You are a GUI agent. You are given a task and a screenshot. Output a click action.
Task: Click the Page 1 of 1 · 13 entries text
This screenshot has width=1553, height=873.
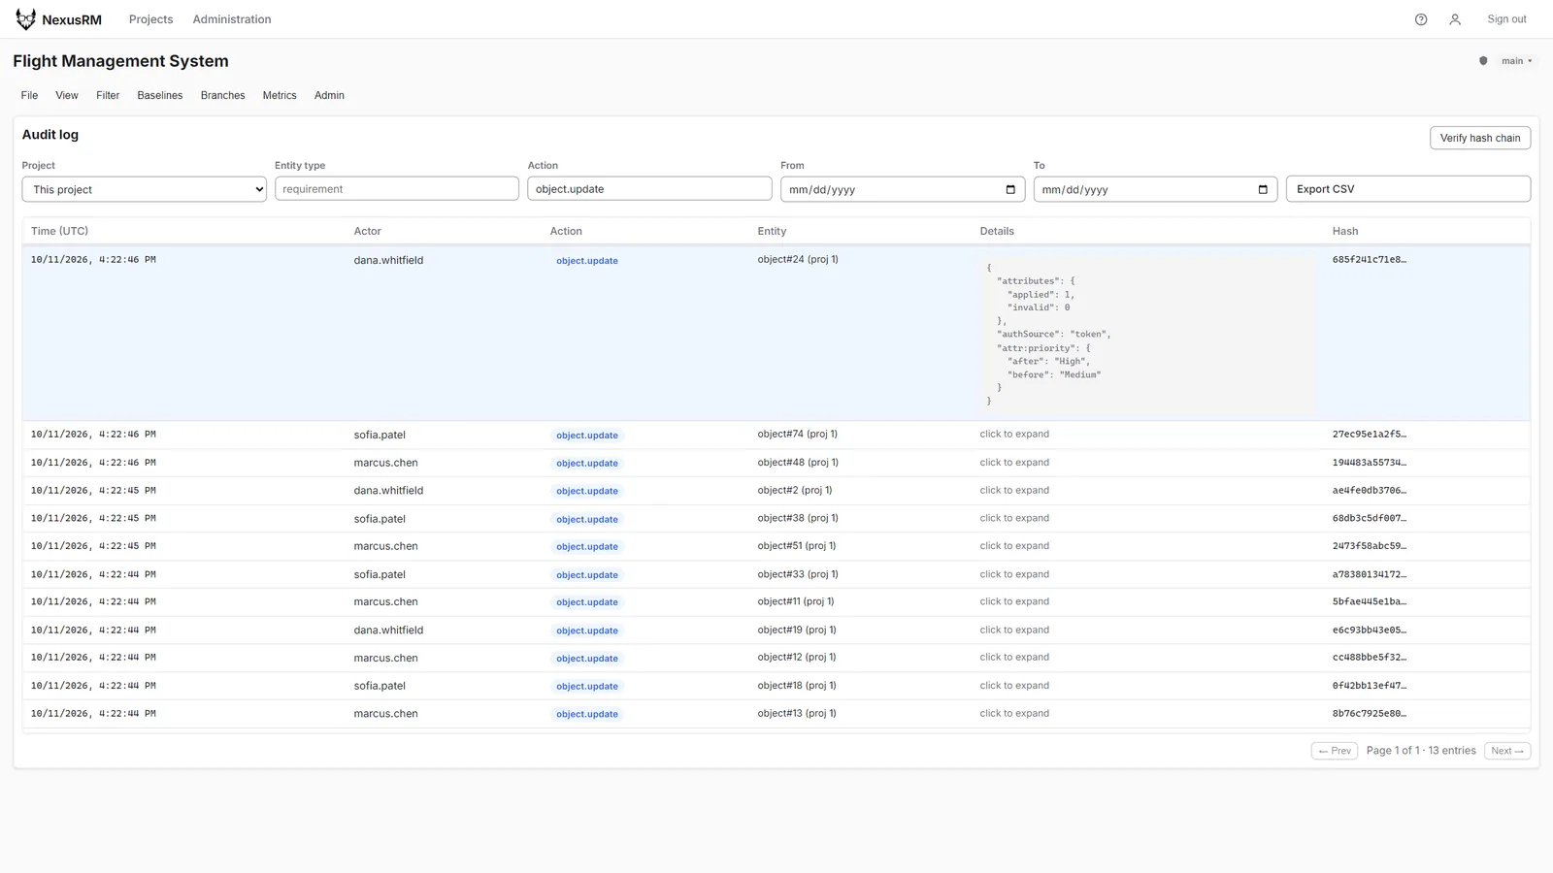tap(1421, 751)
